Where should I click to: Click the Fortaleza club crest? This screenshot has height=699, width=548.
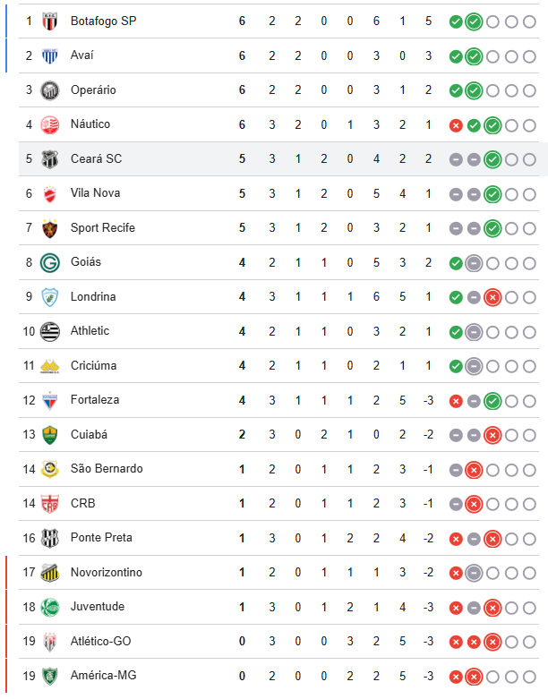tap(49, 400)
